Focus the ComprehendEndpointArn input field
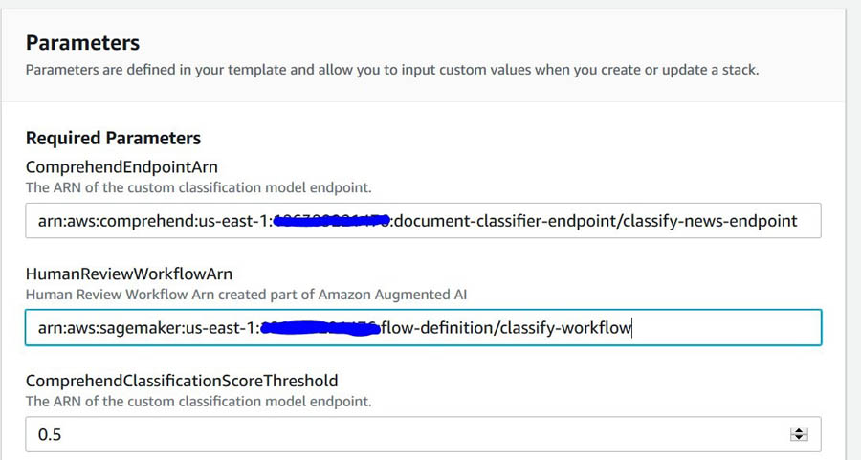The height and width of the screenshot is (460, 861). point(424,221)
